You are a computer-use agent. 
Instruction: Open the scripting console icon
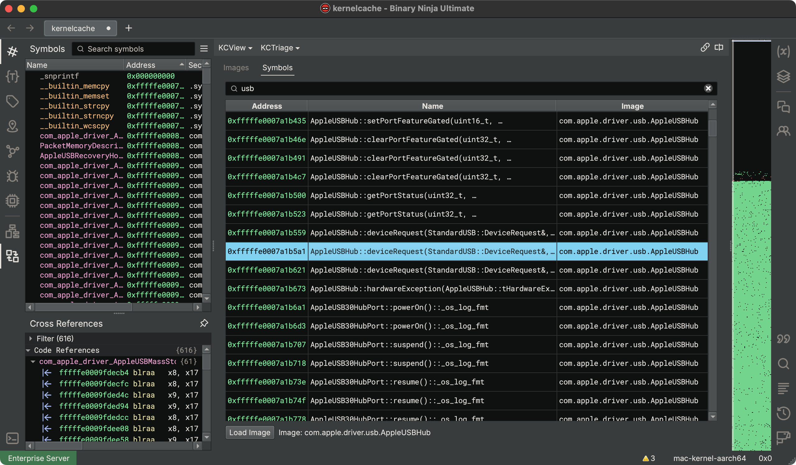point(12,438)
